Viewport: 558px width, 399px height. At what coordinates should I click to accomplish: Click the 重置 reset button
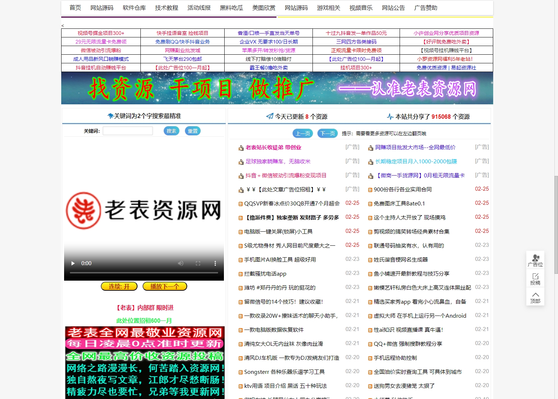(193, 131)
